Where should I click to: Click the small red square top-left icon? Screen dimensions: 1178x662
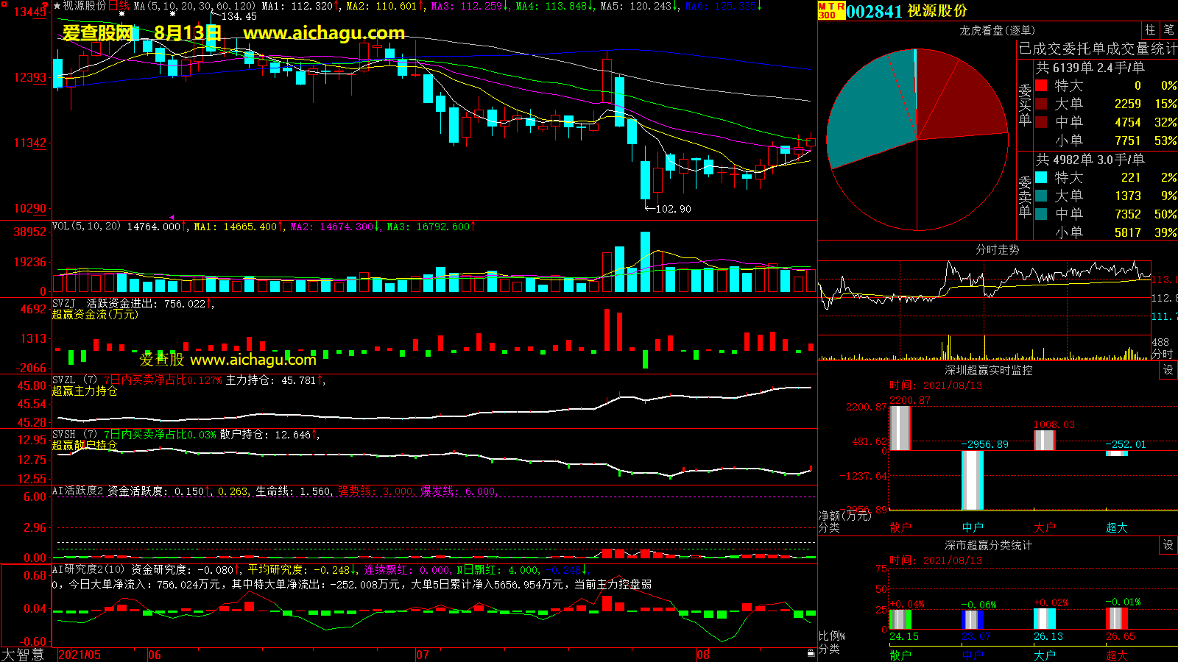click(3, 3)
